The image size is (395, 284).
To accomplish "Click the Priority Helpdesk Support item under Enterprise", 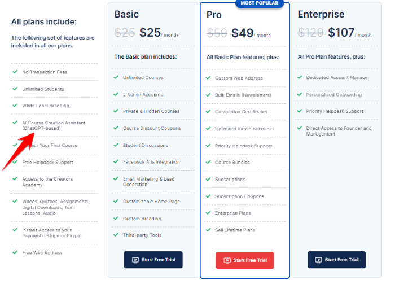I will pos(335,111).
